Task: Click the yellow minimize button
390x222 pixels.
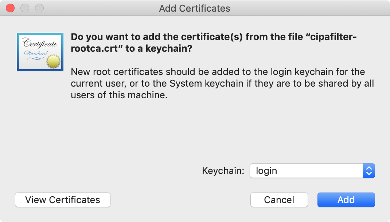Action: (x=24, y=8)
